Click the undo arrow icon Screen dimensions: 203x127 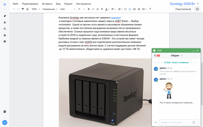coord(14,9)
